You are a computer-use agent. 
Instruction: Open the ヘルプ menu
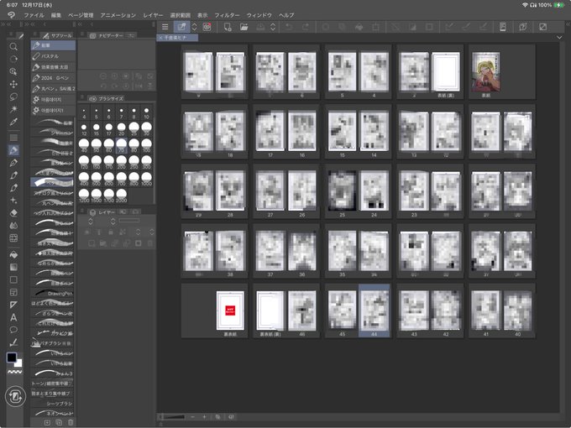[286, 15]
